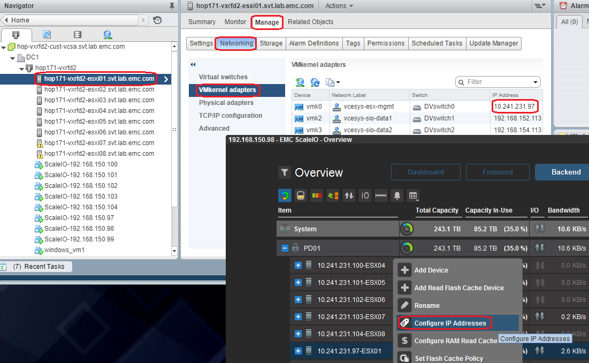This screenshot has width=589, height=363.
Task: Open the ScaleIO capacity pie chart view icon
Action: [x=285, y=195]
